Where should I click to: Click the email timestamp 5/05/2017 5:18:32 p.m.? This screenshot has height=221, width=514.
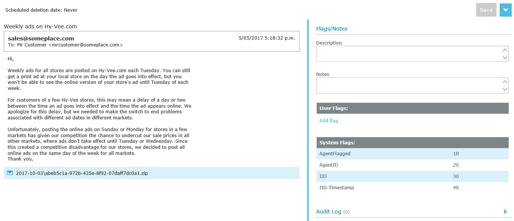(267, 38)
